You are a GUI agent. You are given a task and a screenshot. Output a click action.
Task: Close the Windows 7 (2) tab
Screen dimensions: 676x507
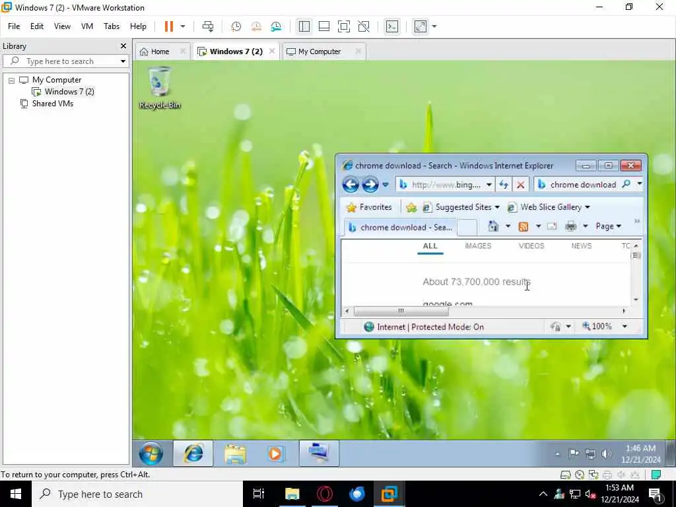coord(272,51)
